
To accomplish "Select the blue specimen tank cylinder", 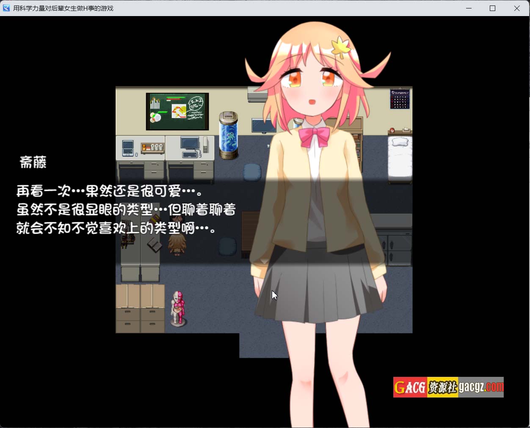I will click(x=228, y=135).
